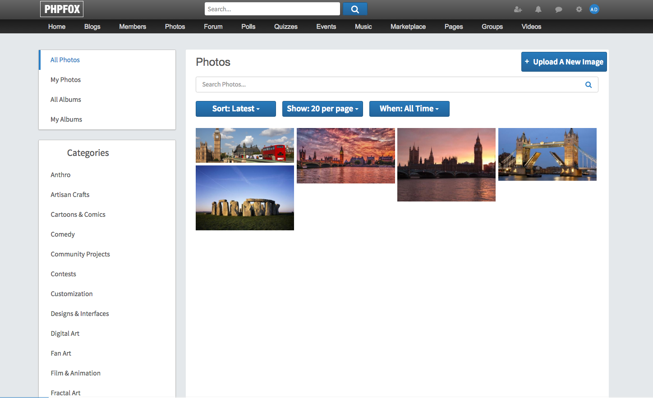Open the dusk Big Ben bridge photo

point(446,165)
